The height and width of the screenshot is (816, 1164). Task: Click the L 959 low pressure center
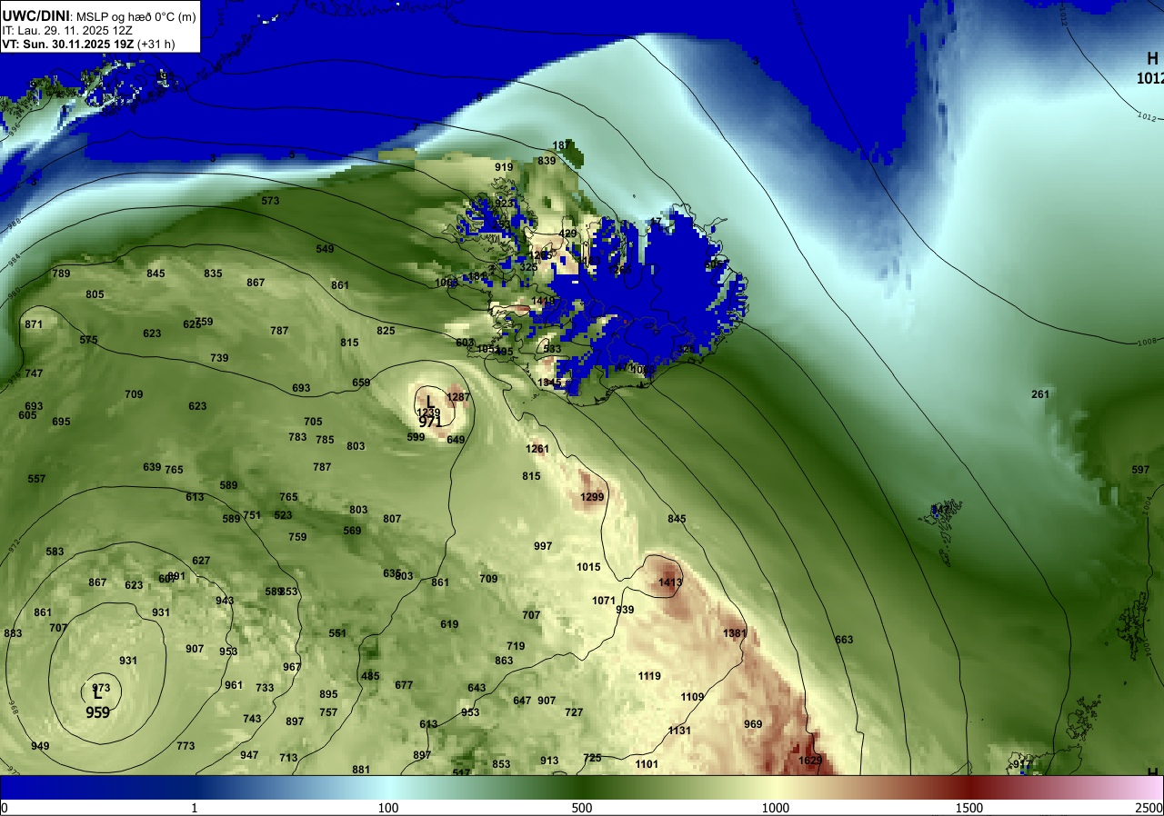click(x=98, y=703)
